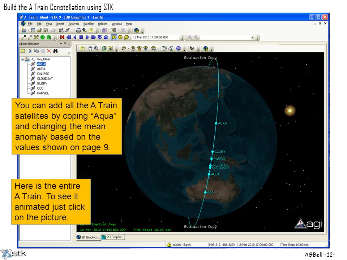Click Decrease Time Step double-down arrow

coord(100,37)
